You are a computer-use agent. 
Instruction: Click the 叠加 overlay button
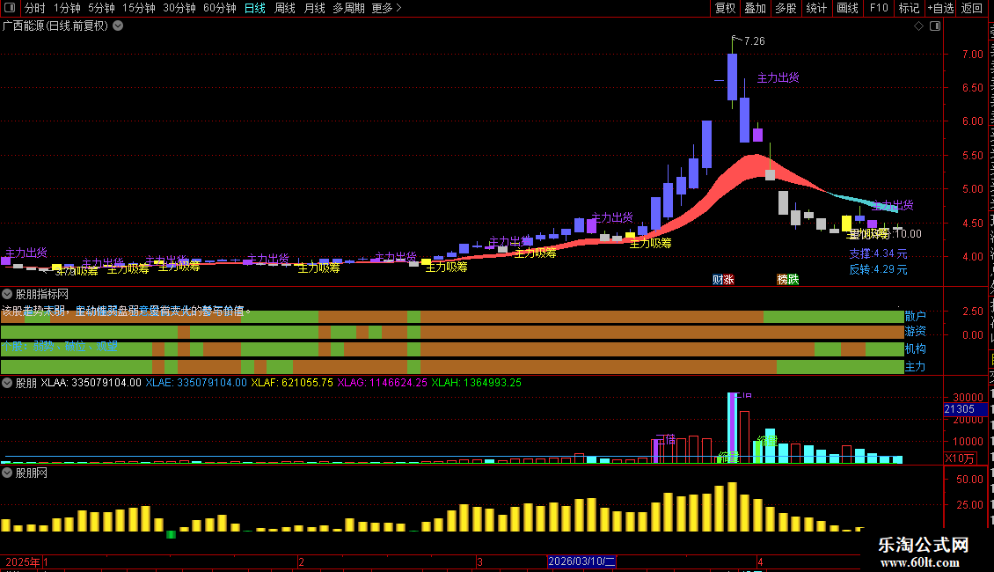(756, 8)
